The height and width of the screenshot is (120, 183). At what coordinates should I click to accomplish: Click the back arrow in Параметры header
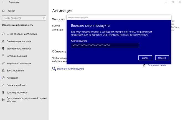(3, 2)
